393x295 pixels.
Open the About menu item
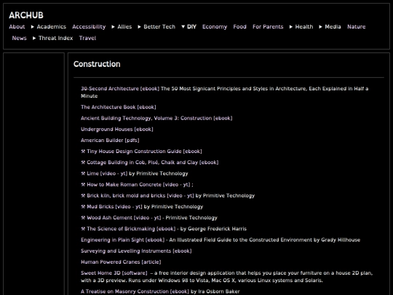pyautogui.click(x=17, y=27)
